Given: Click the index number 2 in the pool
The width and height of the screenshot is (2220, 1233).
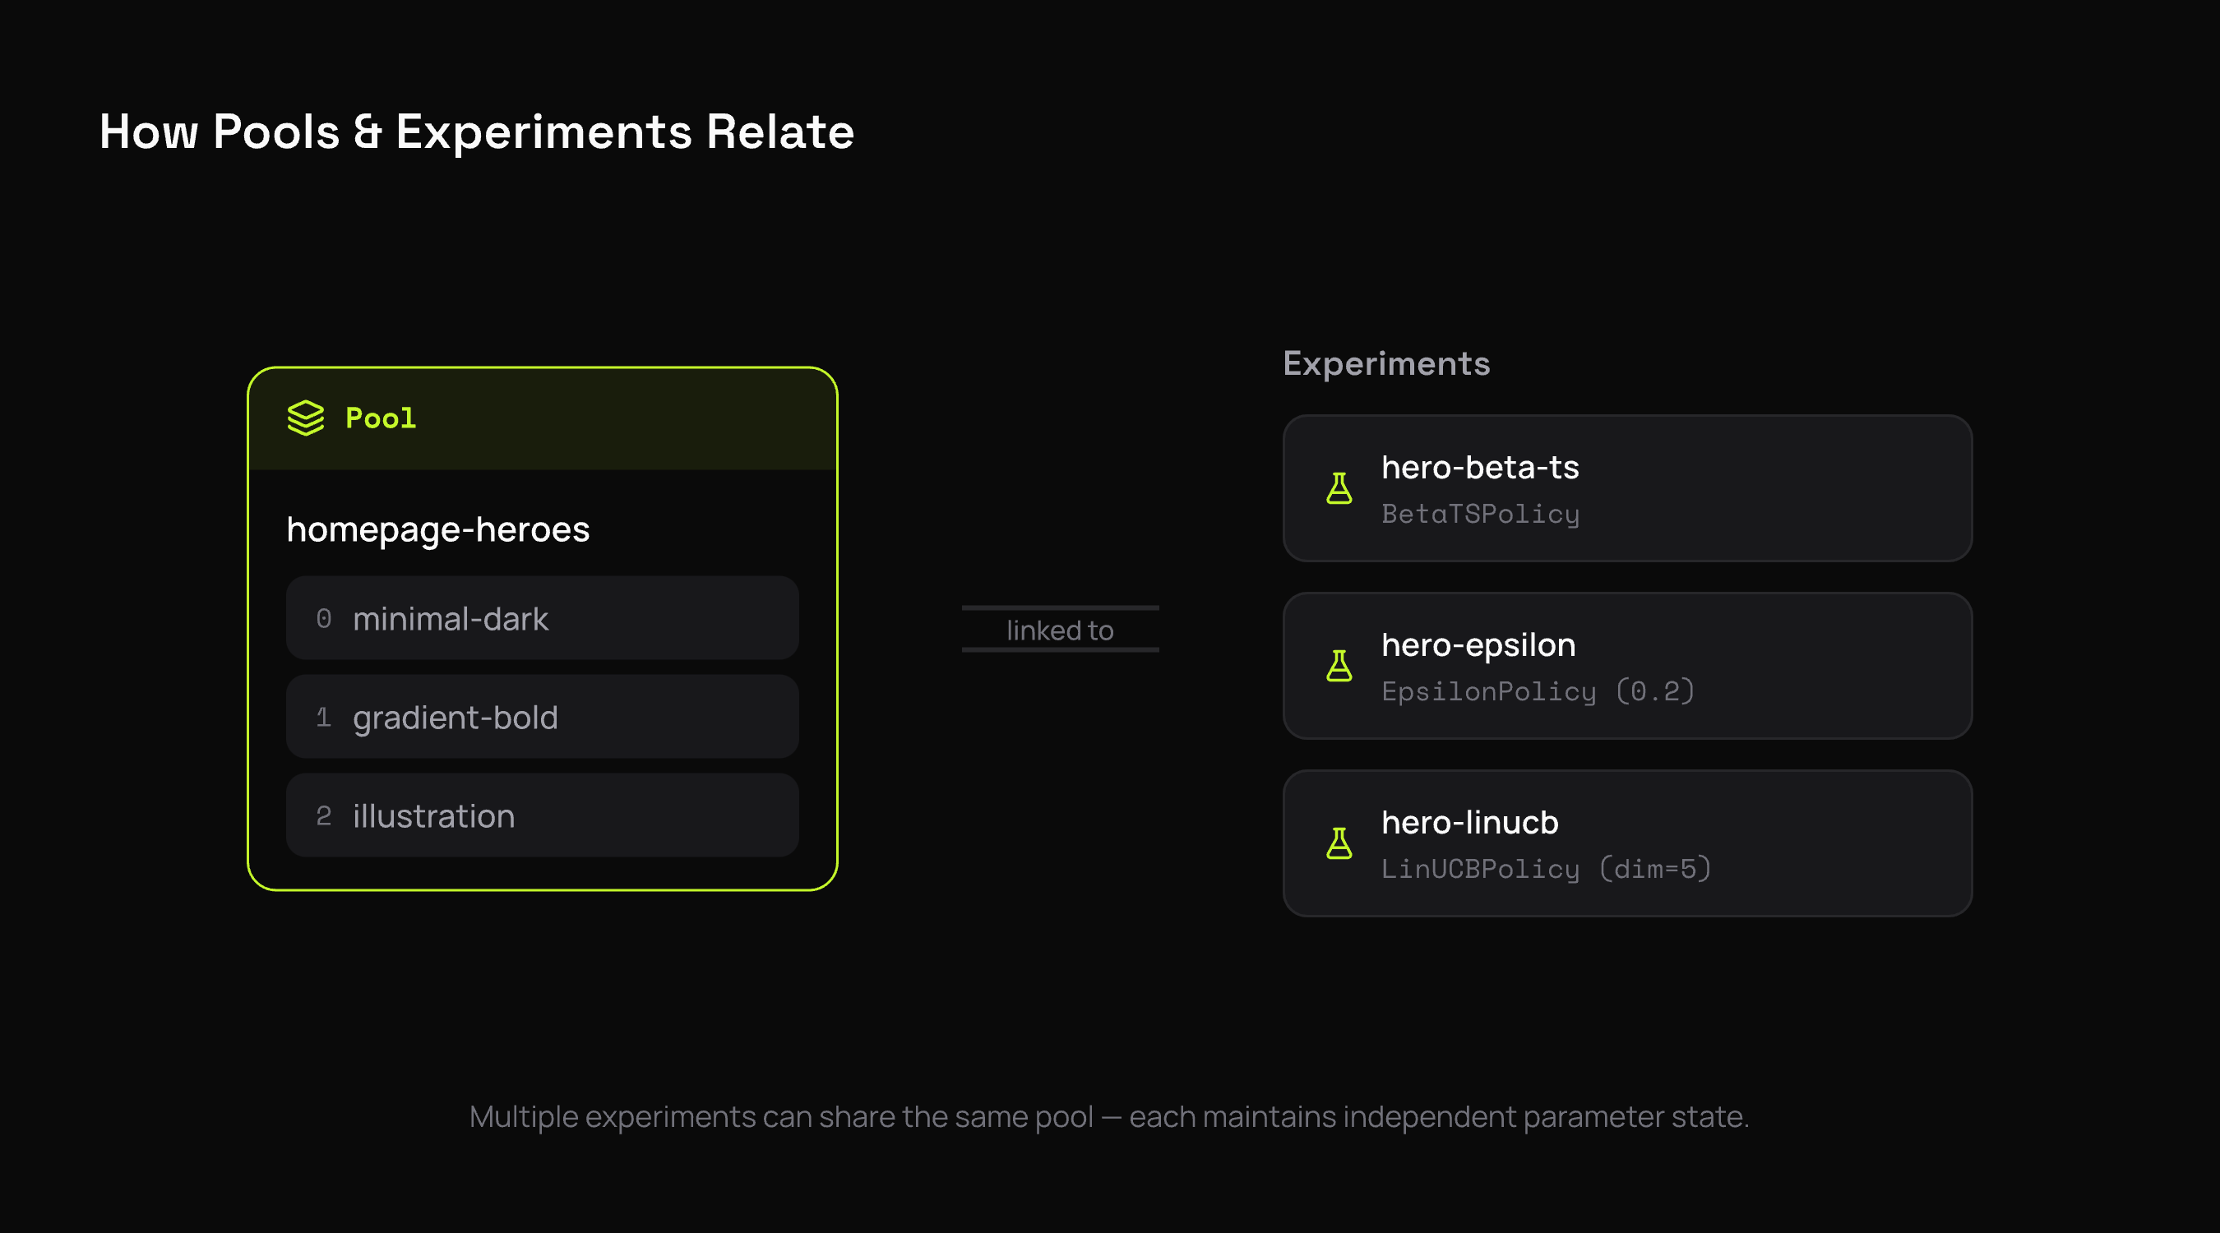Looking at the screenshot, I should 323,816.
